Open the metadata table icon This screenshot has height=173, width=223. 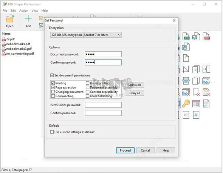click(x=196, y=103)
